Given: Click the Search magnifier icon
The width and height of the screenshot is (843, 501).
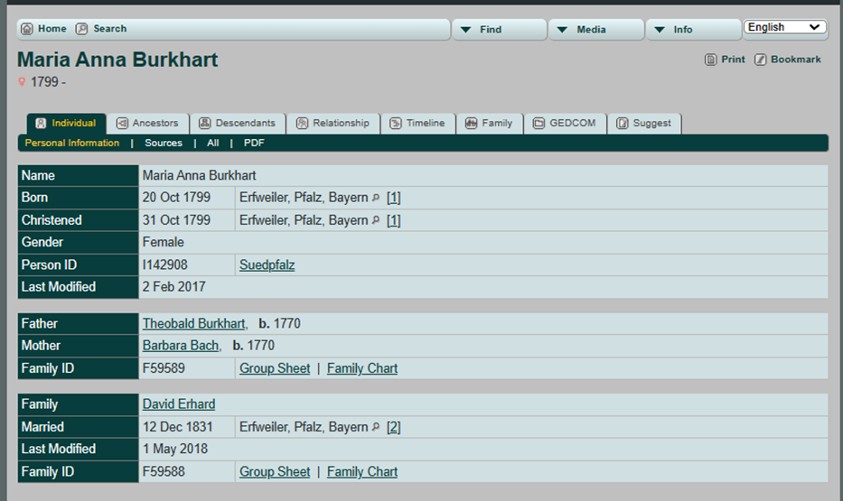Looking at the screenshot, I should click(x=82, y=29).
